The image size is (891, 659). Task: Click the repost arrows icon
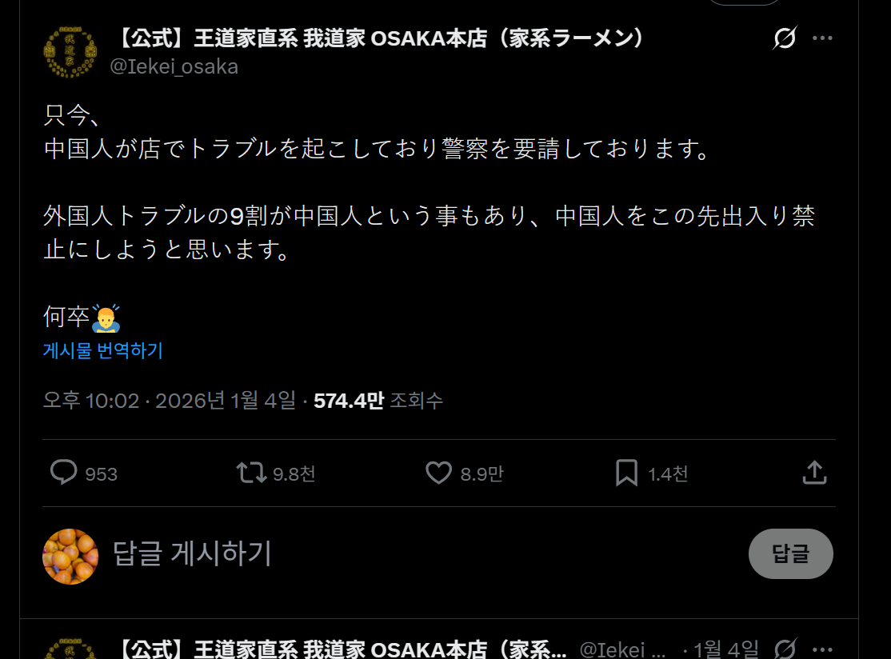251,473
